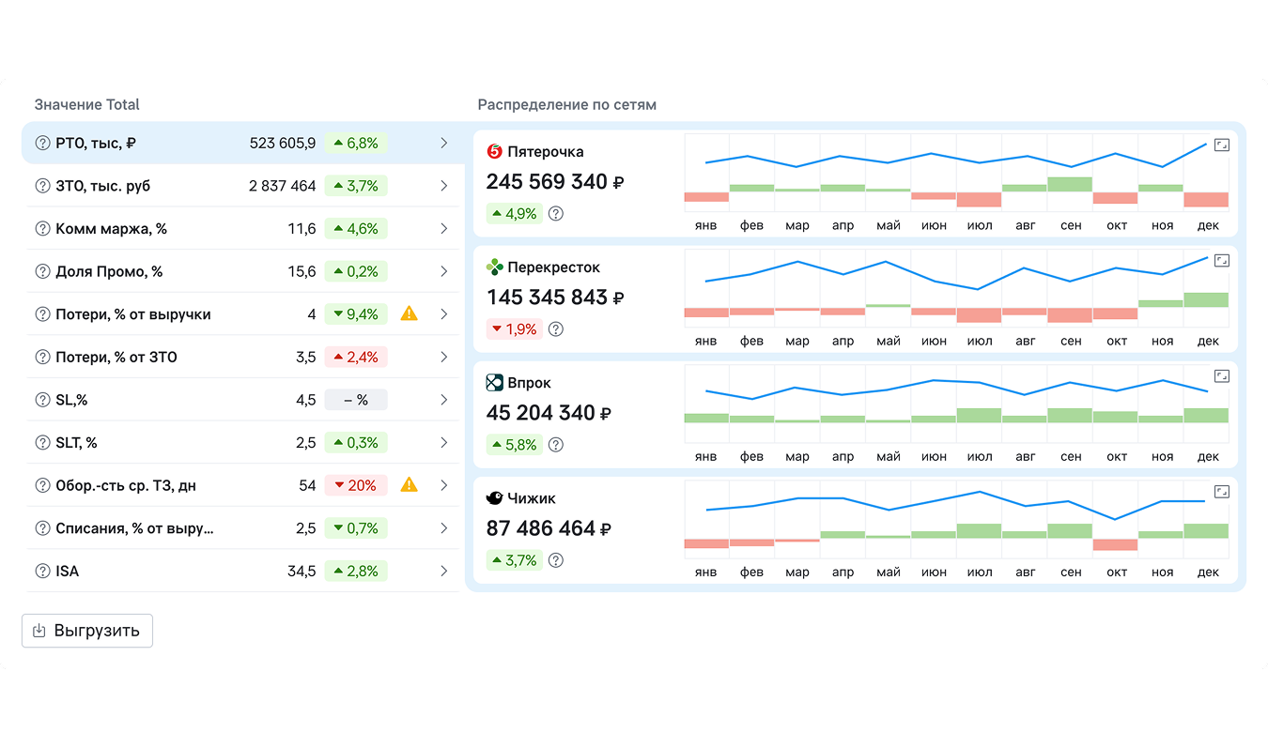
Task: Expand the Пятерочка chart to fullscreen
Action: (x=1221, y=145)
